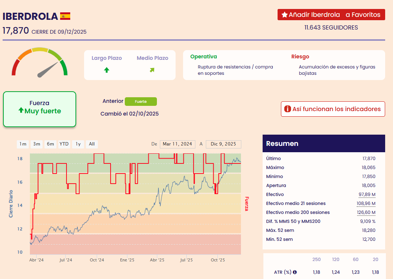393x279 pixels.
Task: Click the red info icon in indicadores button
Action: click(288, 109)
